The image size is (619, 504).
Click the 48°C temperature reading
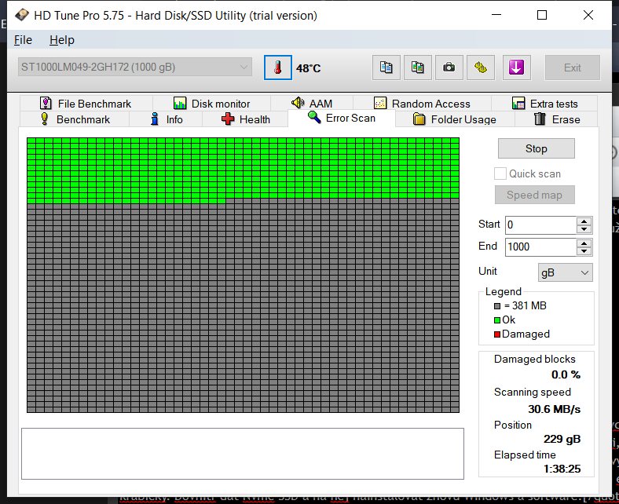pyautogui.click(x=308, y=68)
